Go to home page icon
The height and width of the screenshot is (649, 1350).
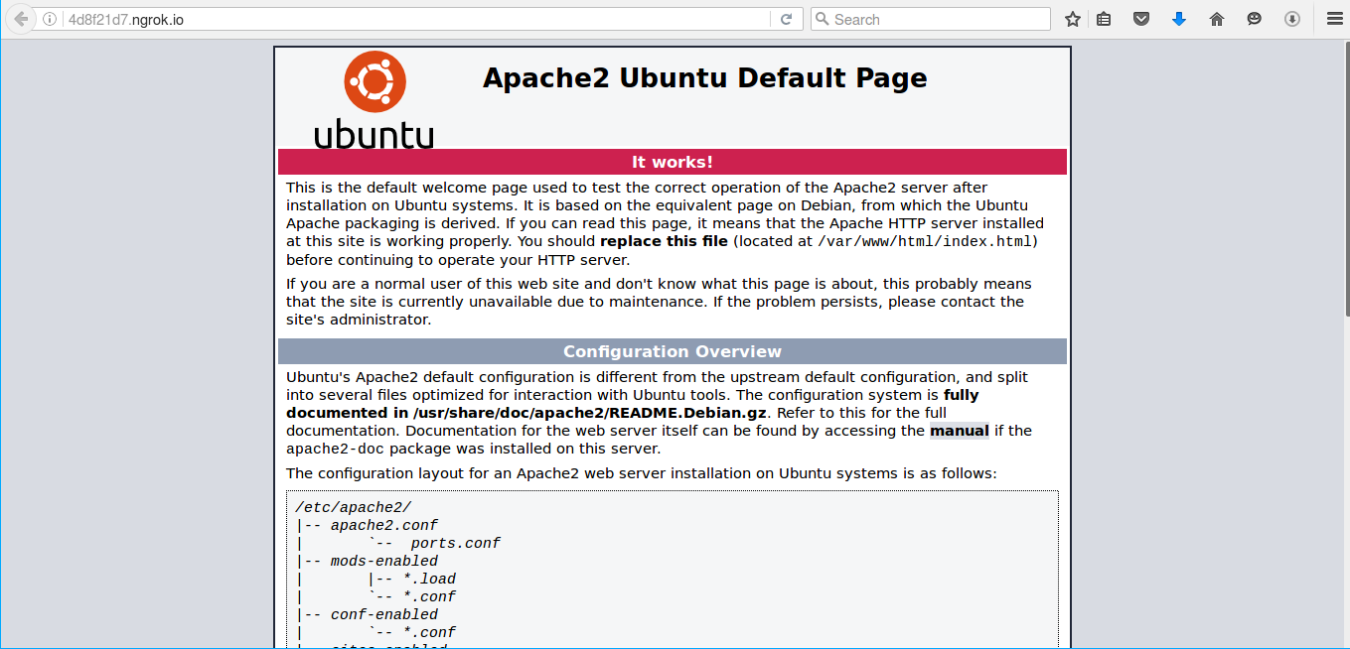click(1217, 19)
